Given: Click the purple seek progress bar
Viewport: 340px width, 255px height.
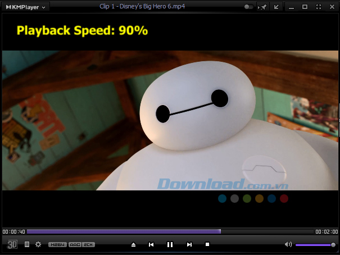Looking at the screenshot, I should tap(170, 231).
